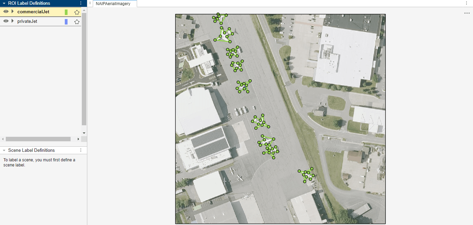
Task: Open the ROI Label Definitions options menu
Action: click(x=80, y=3)
